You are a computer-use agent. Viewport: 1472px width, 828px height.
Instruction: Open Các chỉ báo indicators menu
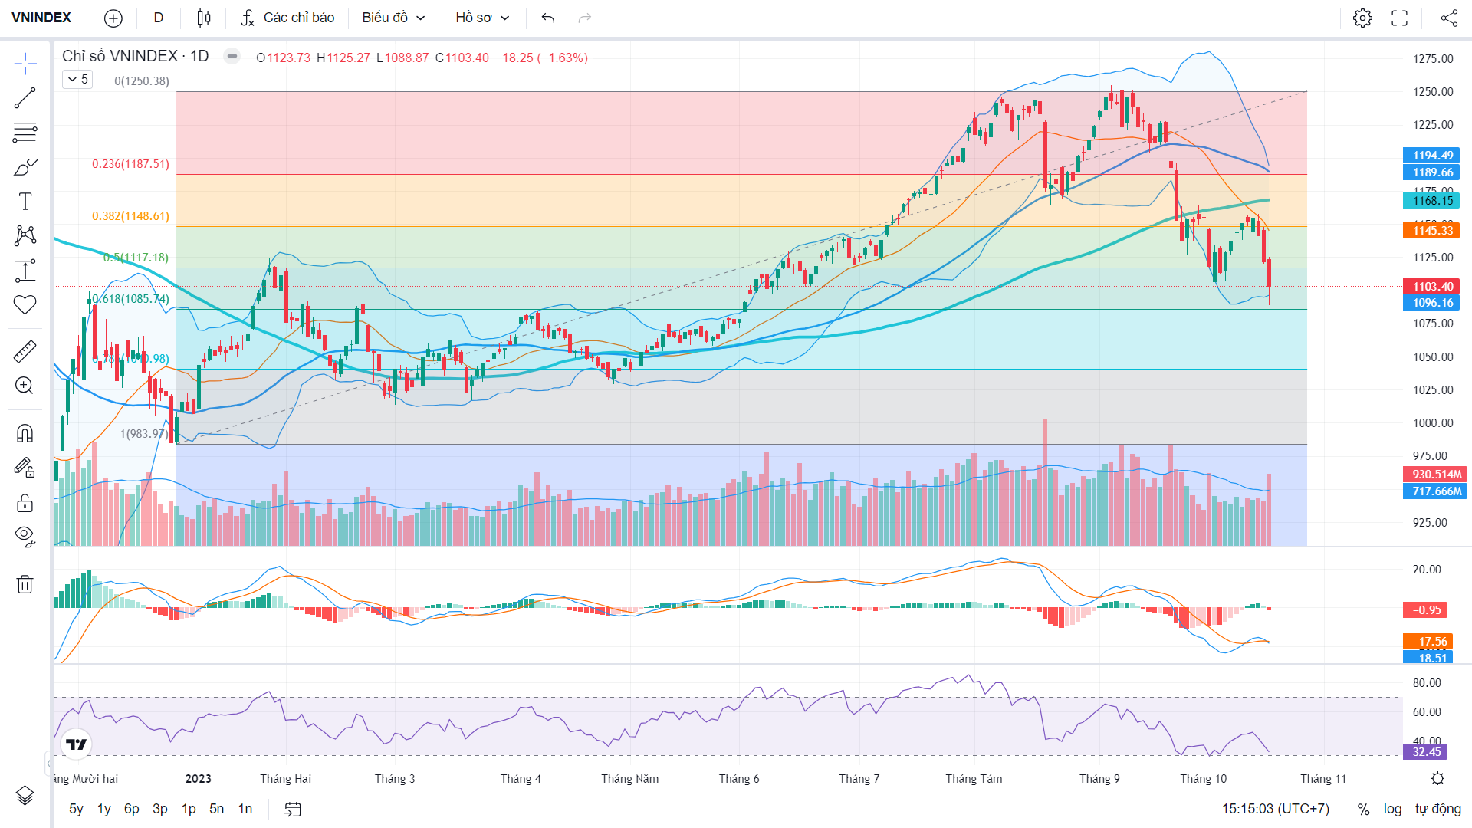287,18
